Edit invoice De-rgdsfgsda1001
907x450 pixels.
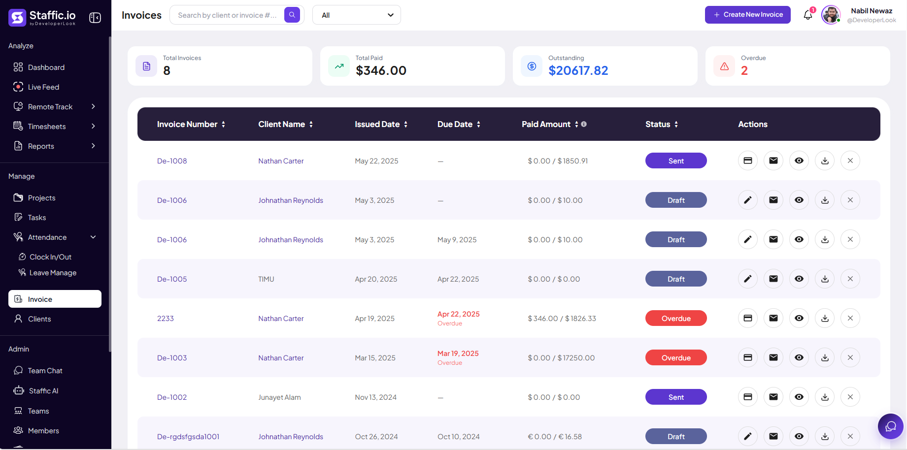coord(748,436)
